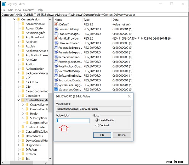Click the highlighted SubscribedCont value icon
Image resolution: width=189 pixels, height=165 pixels.
[x=56, y=90]
